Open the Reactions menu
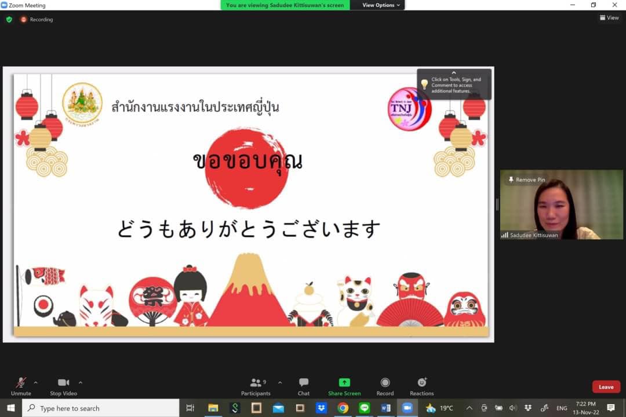The height and width of the screenshot is (417, 626). point(422,386)
